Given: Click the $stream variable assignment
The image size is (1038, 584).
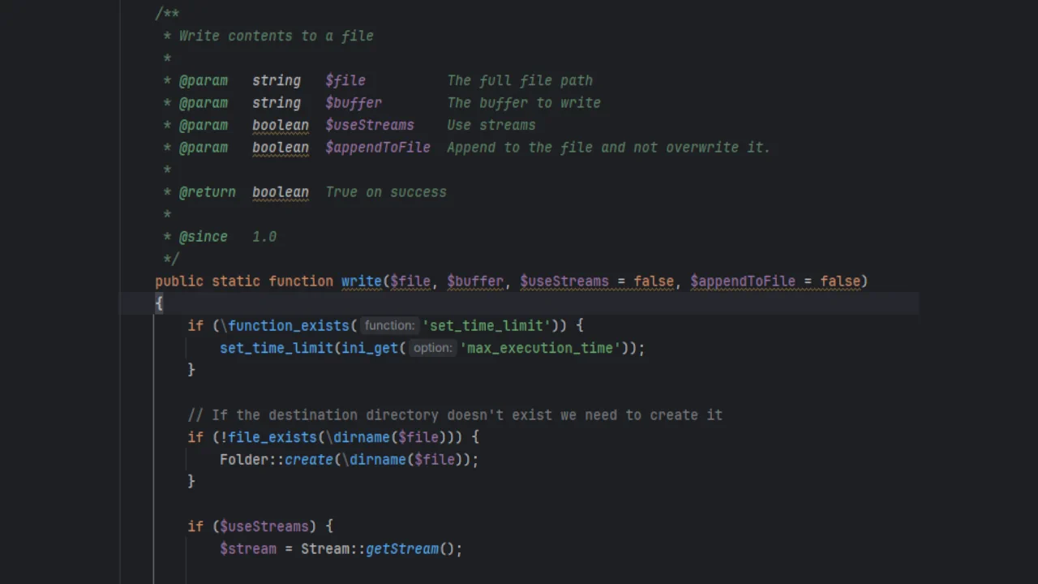Looking at the screenshot, I should tap(247, 549).
